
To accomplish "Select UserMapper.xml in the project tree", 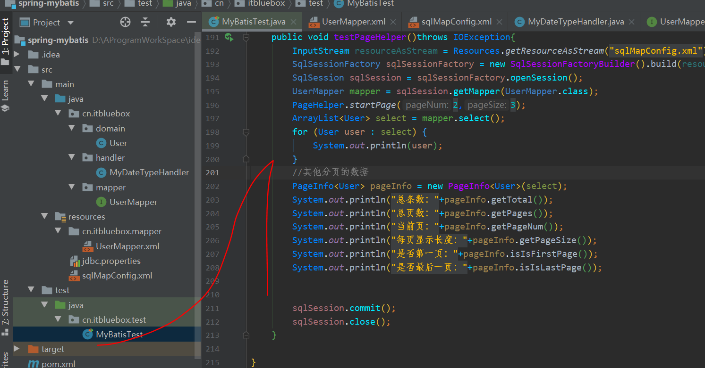I will (127, 246).
